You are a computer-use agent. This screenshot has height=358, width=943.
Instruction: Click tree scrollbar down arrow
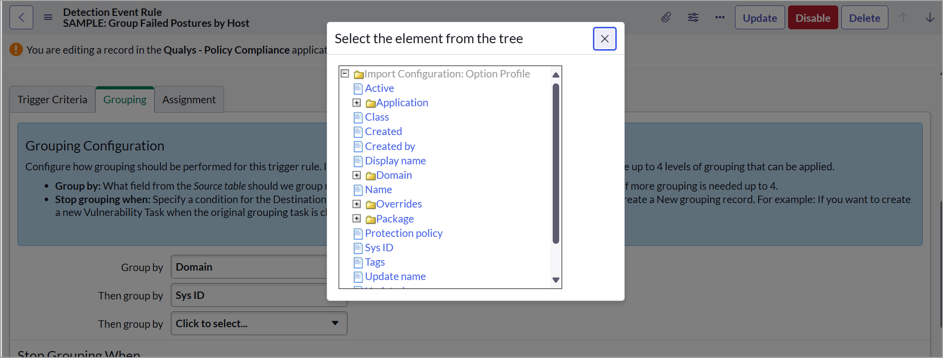tap(556, 280)
